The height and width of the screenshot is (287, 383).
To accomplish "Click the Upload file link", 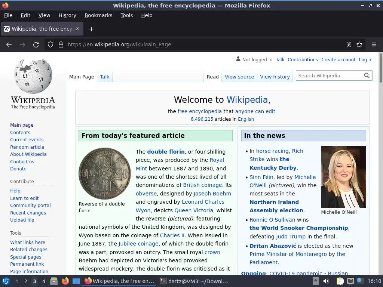I will pyautogui.click(x=22, y=220).
